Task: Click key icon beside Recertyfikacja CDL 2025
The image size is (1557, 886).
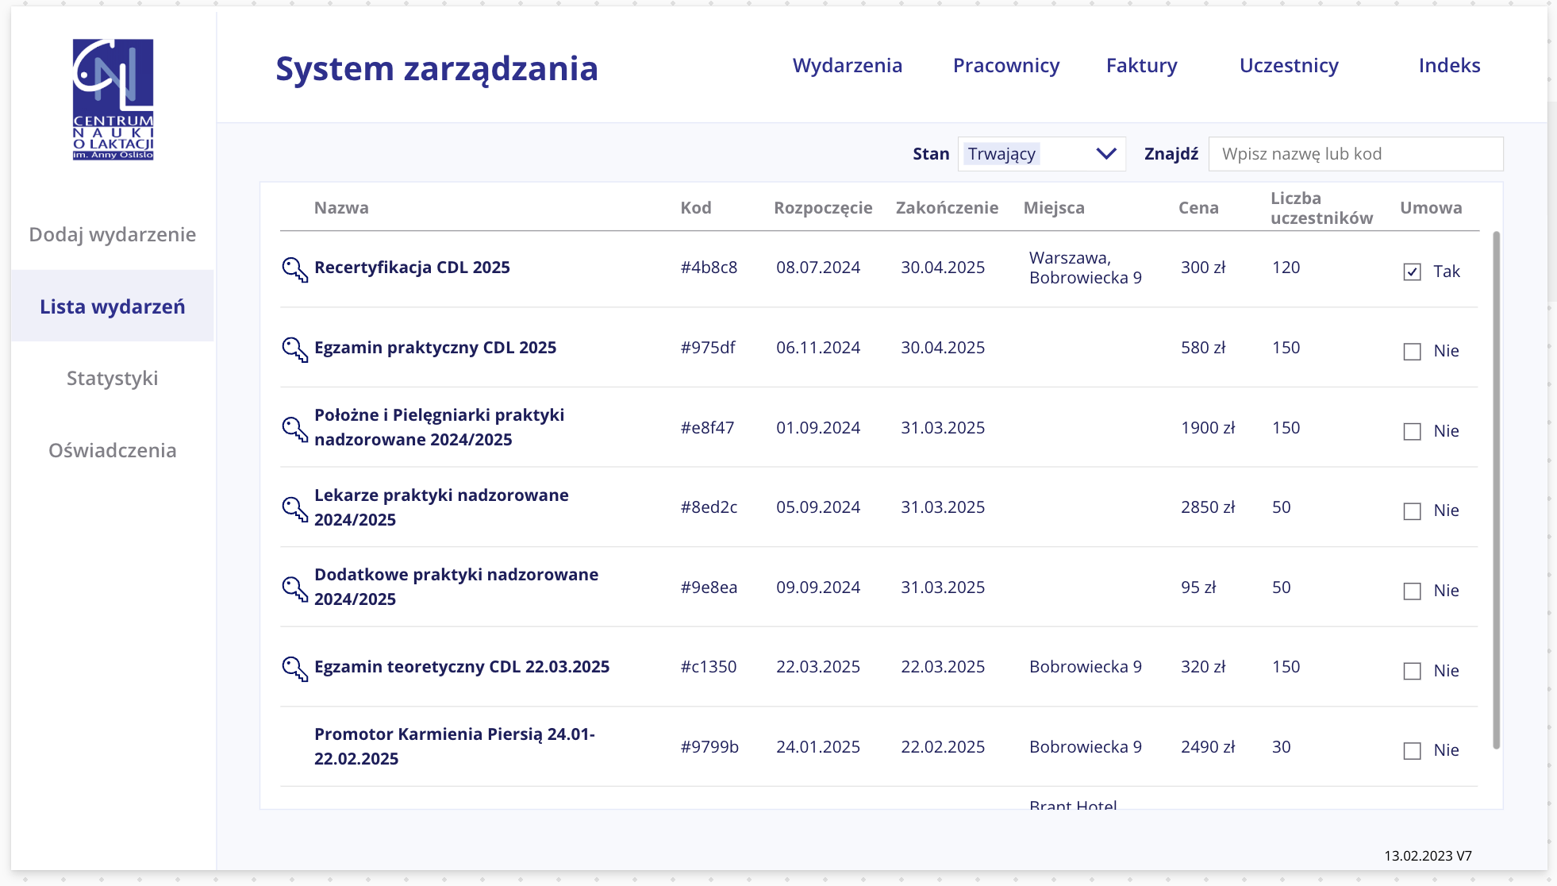Action: 295,270
